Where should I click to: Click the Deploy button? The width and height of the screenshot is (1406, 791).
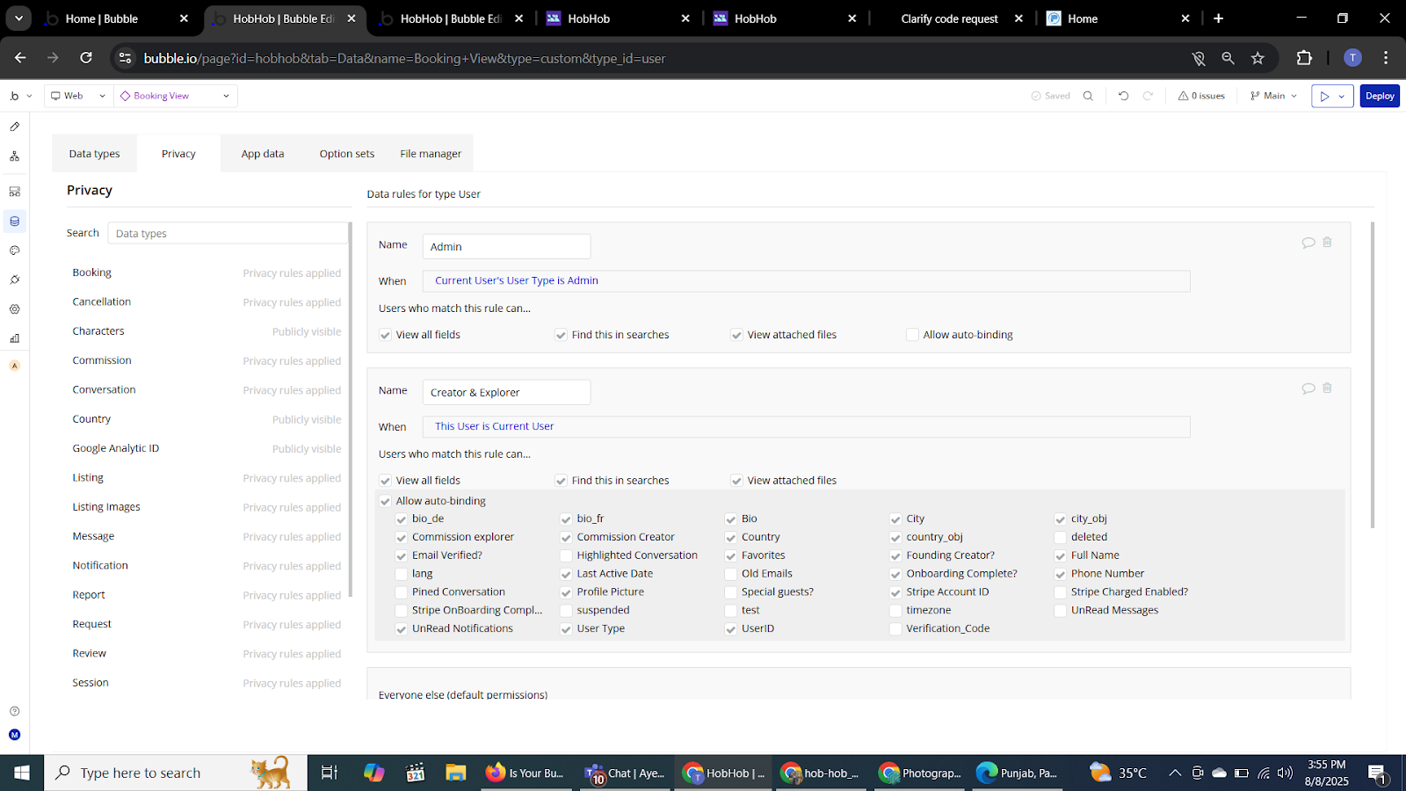pyautogui.click(x=1380, y=96)
